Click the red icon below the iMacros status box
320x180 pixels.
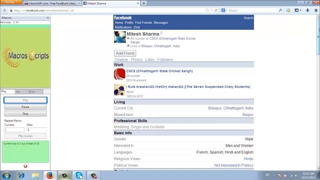[25, 166]
